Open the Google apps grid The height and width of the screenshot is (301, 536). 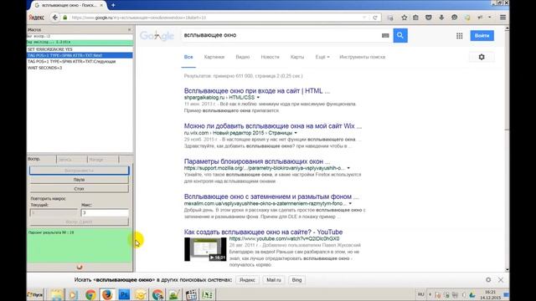click(460, 35)
